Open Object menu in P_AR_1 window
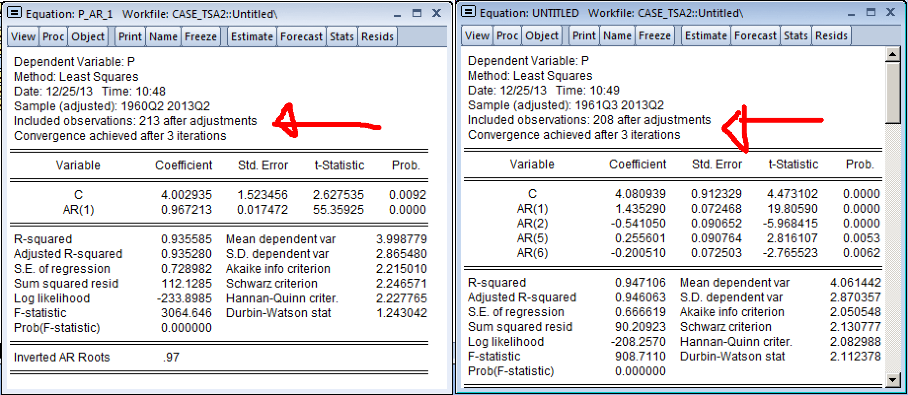This screenshot has width=908, height=395. click(88, 36)
